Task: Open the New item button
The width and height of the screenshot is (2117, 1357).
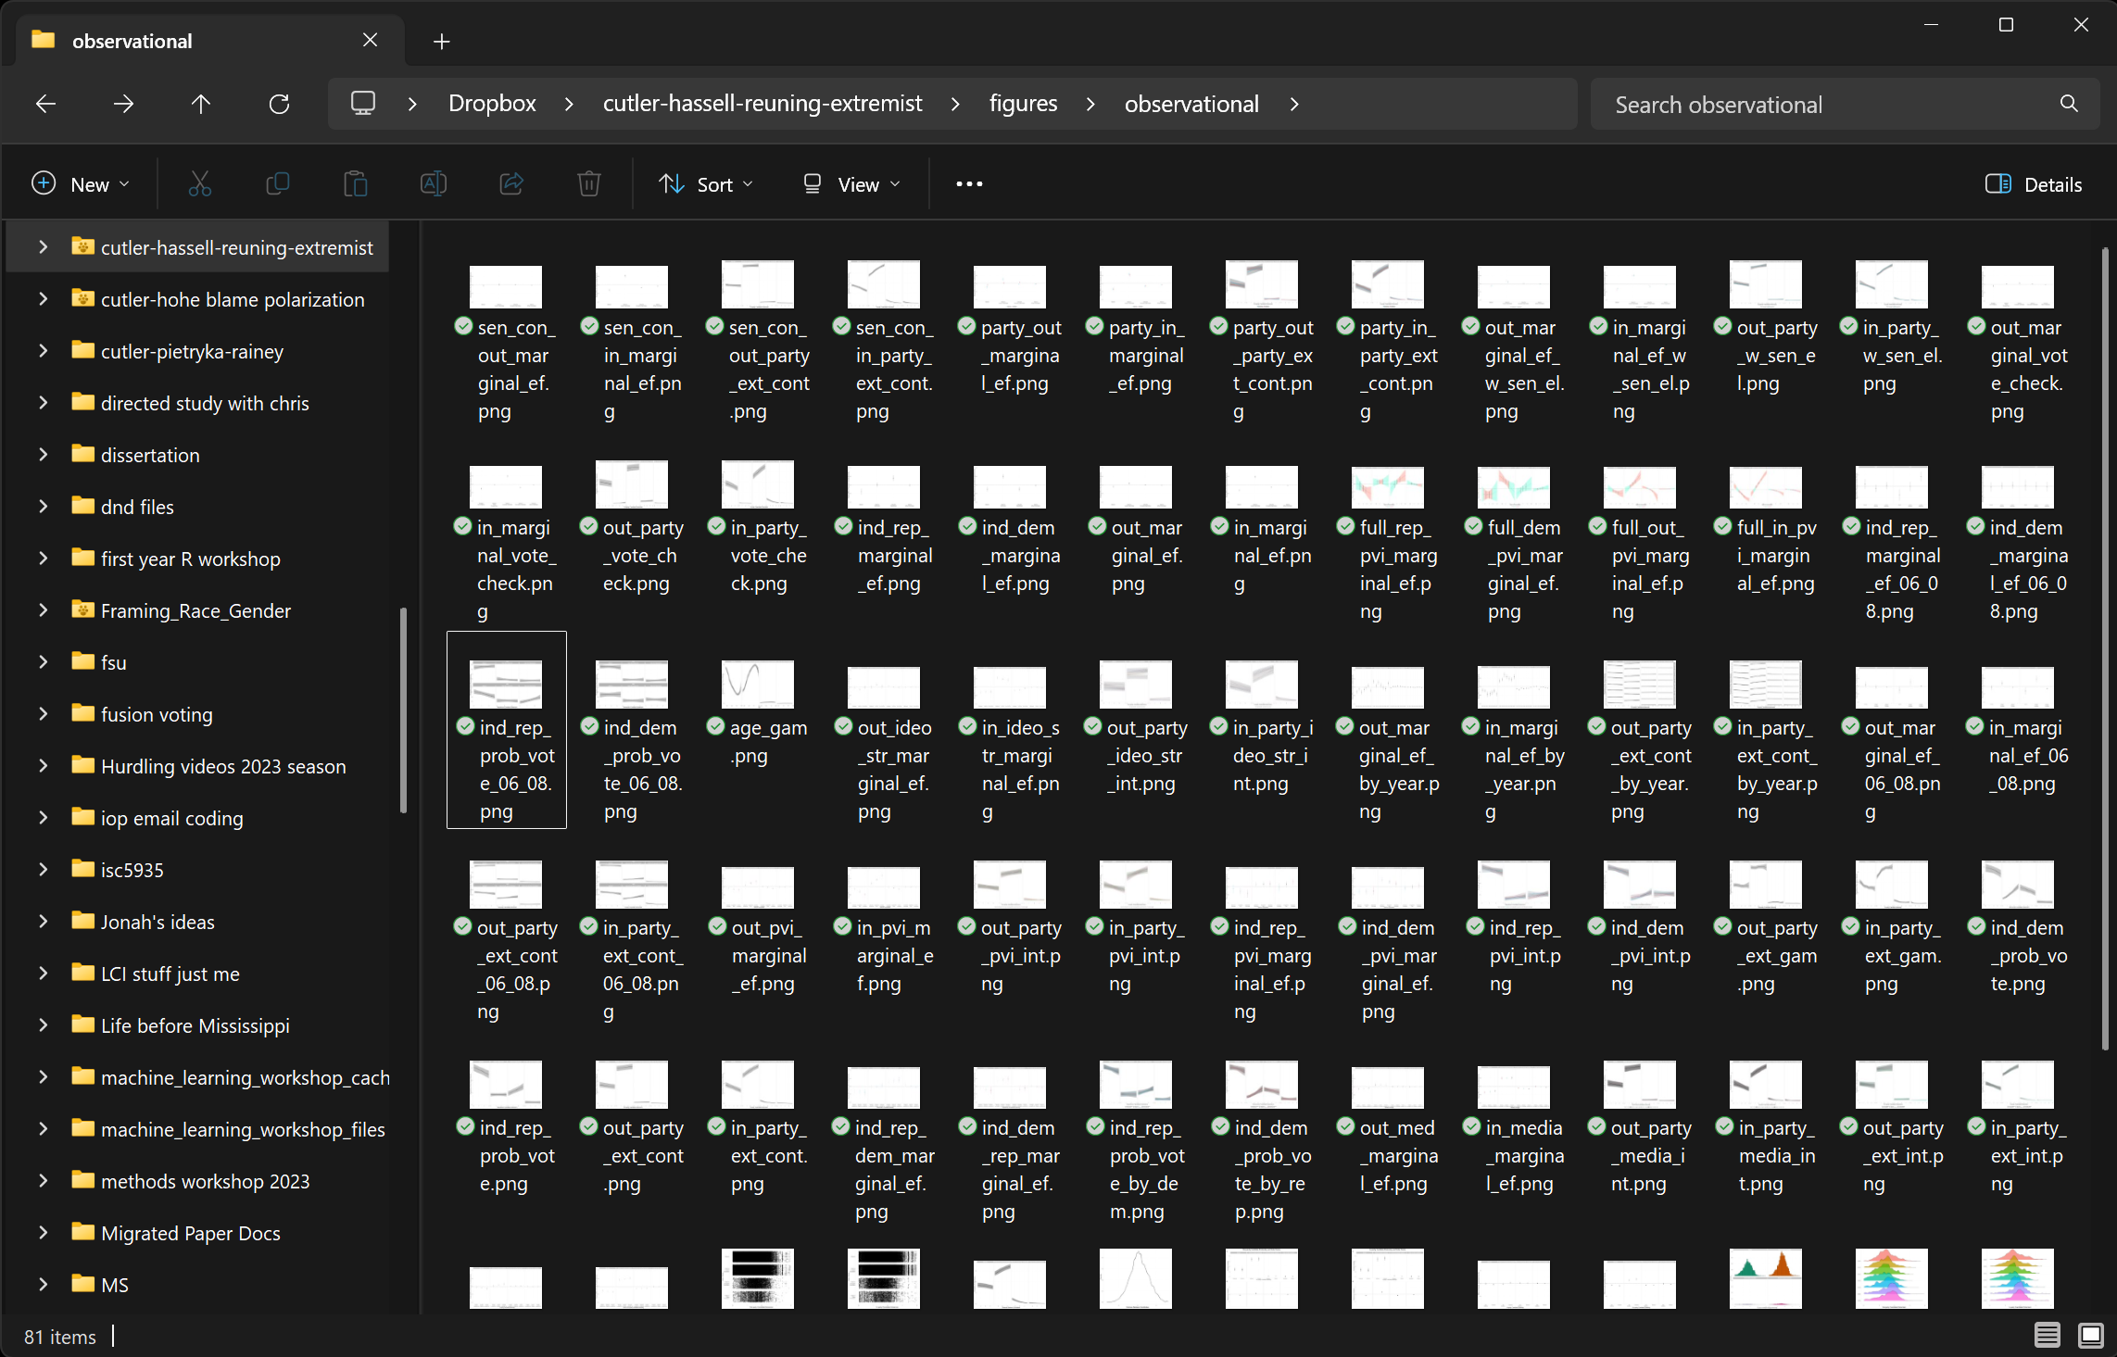Action: tap(81, 184)
